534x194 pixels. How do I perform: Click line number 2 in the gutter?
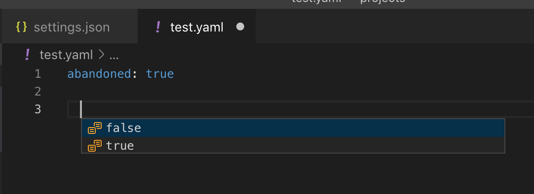click(38, 92)
